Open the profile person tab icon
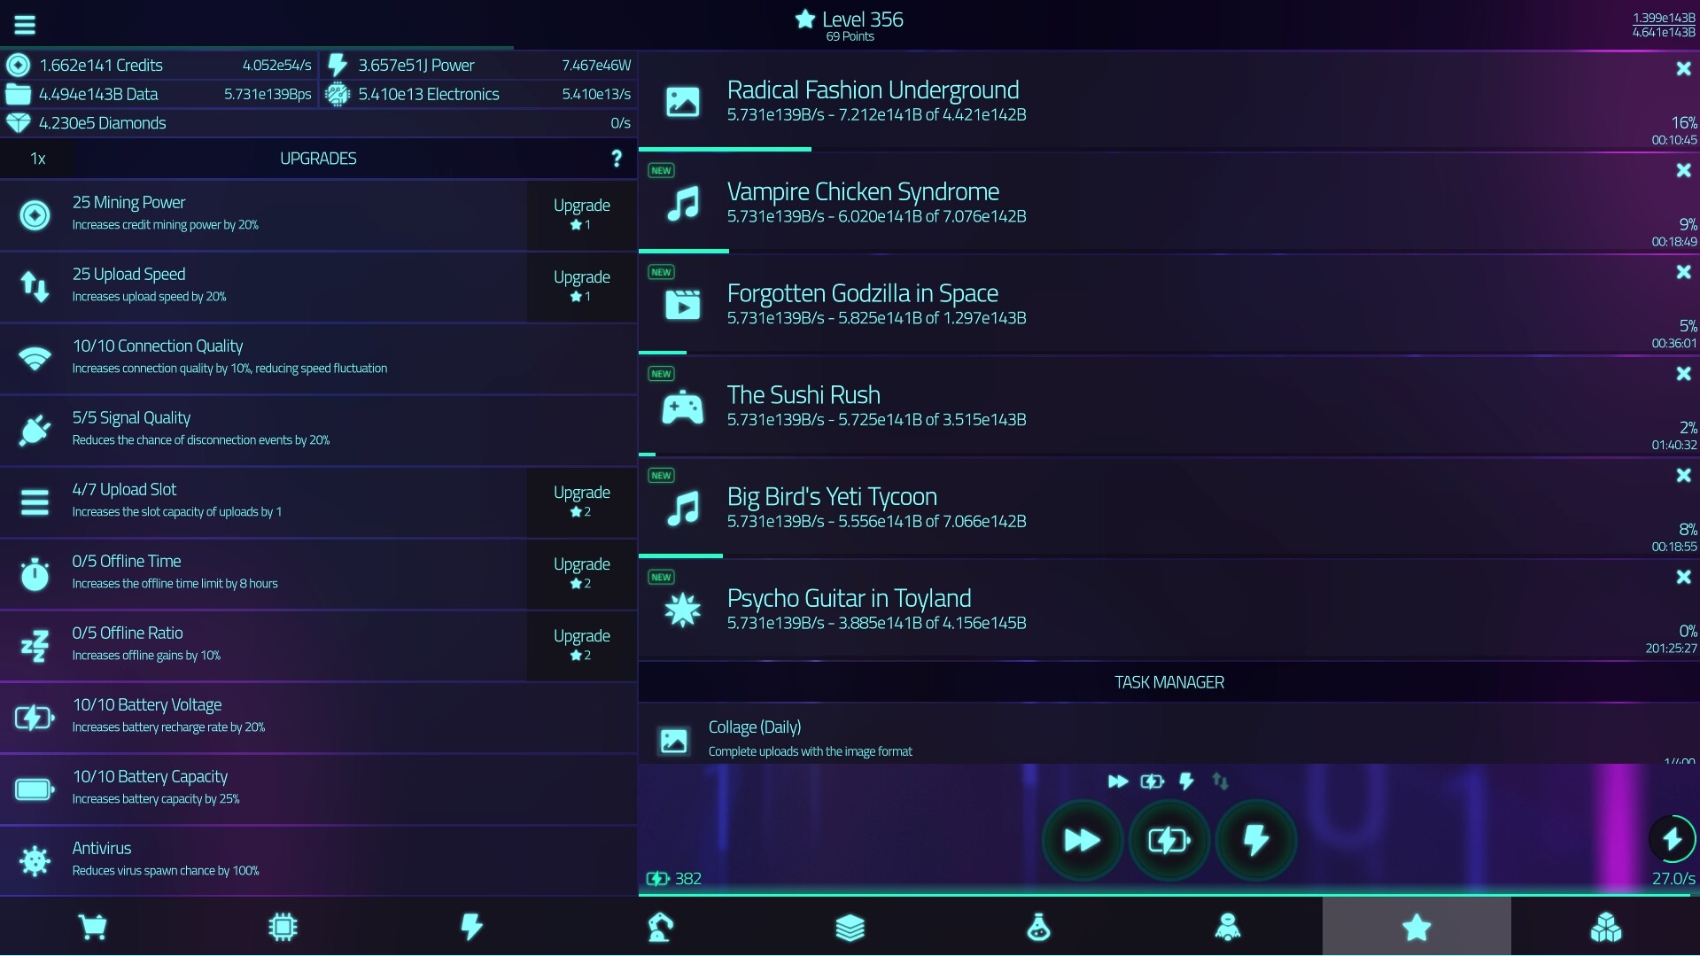The height and width of the screenshot is (956, 1700). (x=1227, y=927)
